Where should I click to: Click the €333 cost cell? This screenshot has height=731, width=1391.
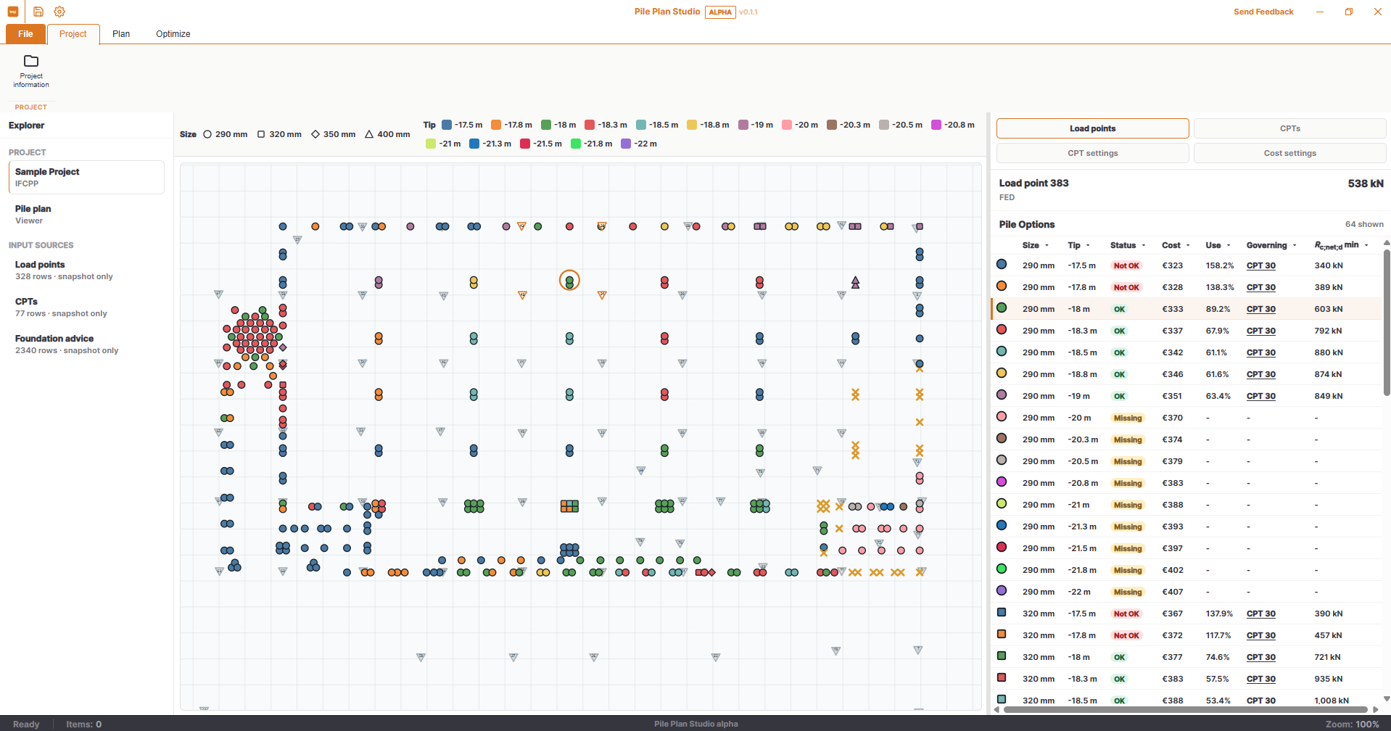tap(1172, 309)
